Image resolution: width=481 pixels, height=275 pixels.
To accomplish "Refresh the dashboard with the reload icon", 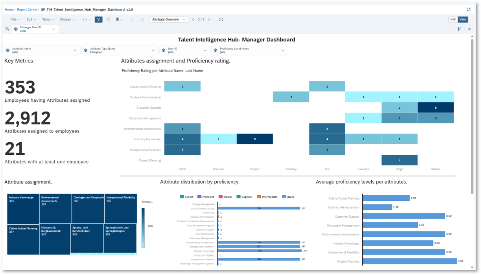I will click(x=108, y=19).
